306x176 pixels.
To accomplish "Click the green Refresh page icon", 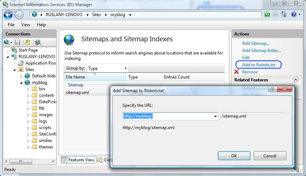I will pyautogui.click(x=267, y=14).
